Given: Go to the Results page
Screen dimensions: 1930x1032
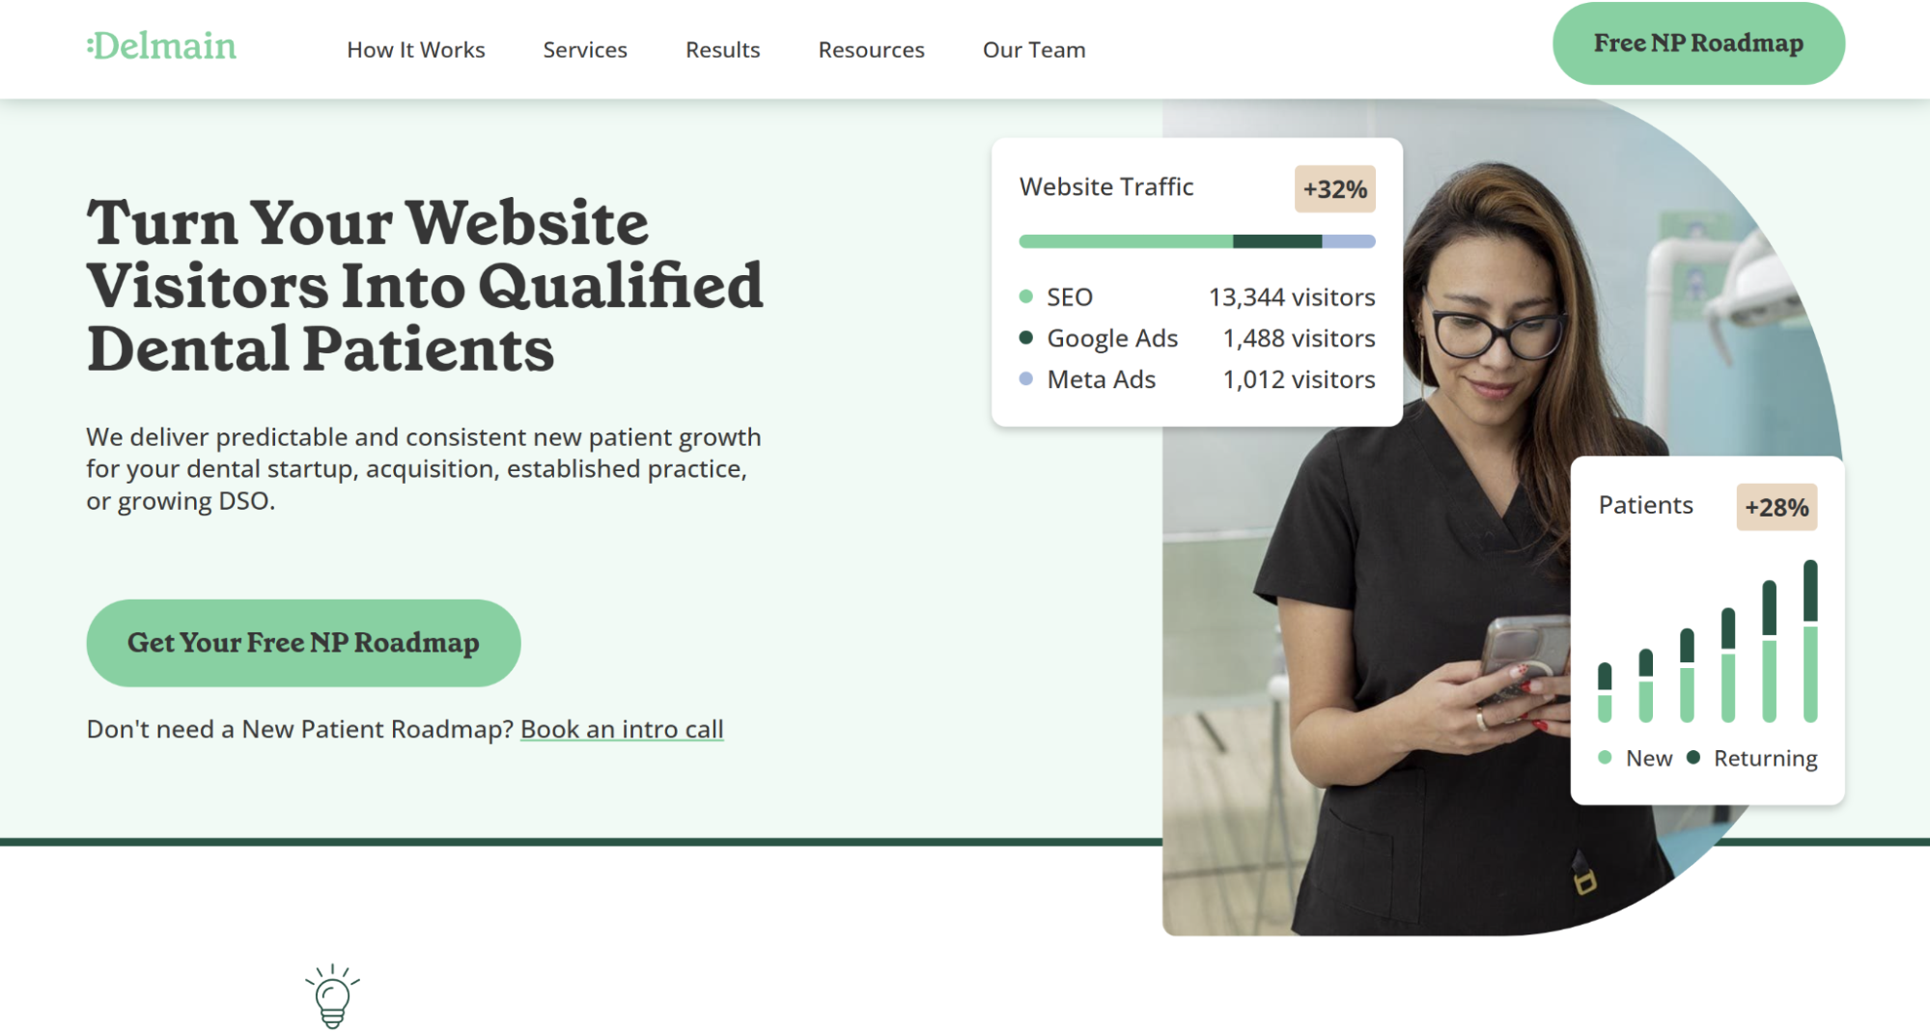Looking at the screenshot, I should point(723,50).
